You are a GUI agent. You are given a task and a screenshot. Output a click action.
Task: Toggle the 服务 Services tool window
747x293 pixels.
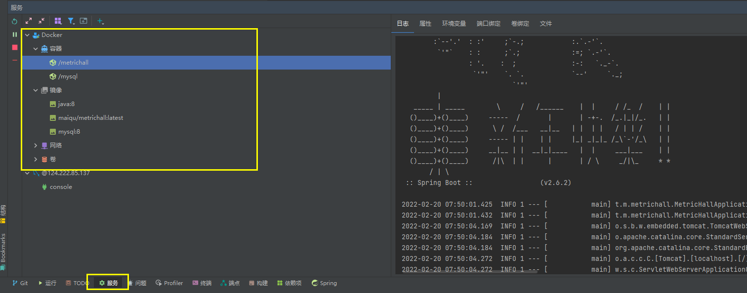[x=109, y=283]
